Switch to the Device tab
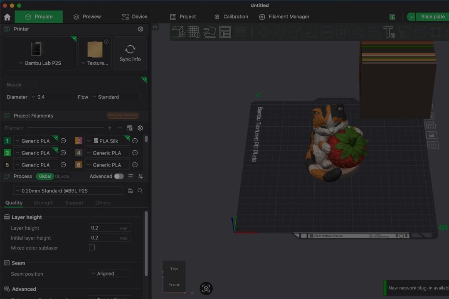This screenshot has width=449, height=299. tap(135, 17)
